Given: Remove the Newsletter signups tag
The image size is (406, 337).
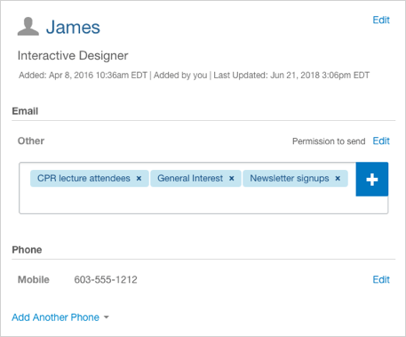Looking at the screenshot, I should (x=338, y=179).
